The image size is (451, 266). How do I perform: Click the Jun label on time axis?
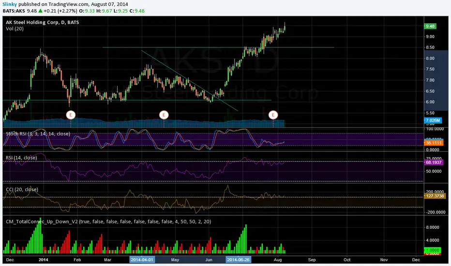coord(209,260)
